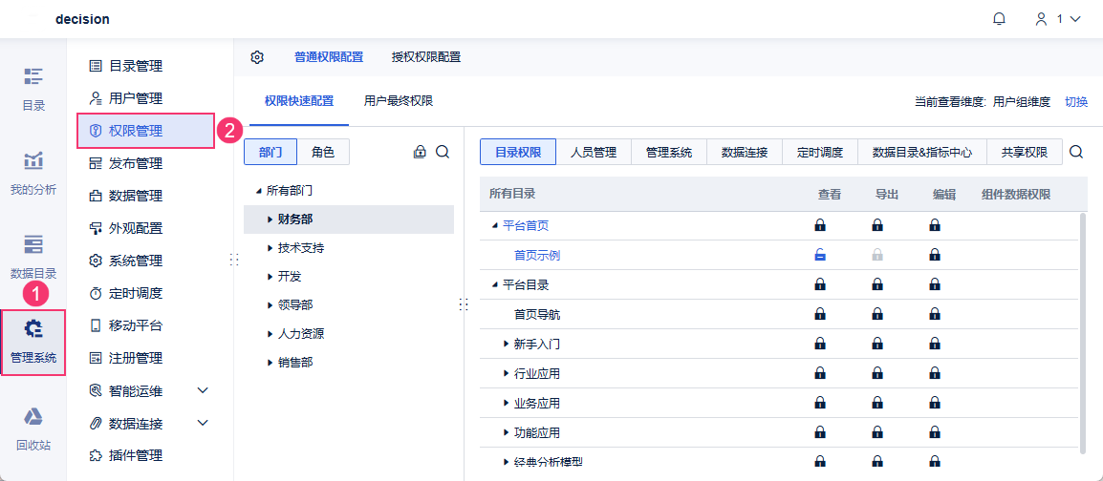Expand the 行业应用 directory row
1103x481 pixels.
[507, 374]
